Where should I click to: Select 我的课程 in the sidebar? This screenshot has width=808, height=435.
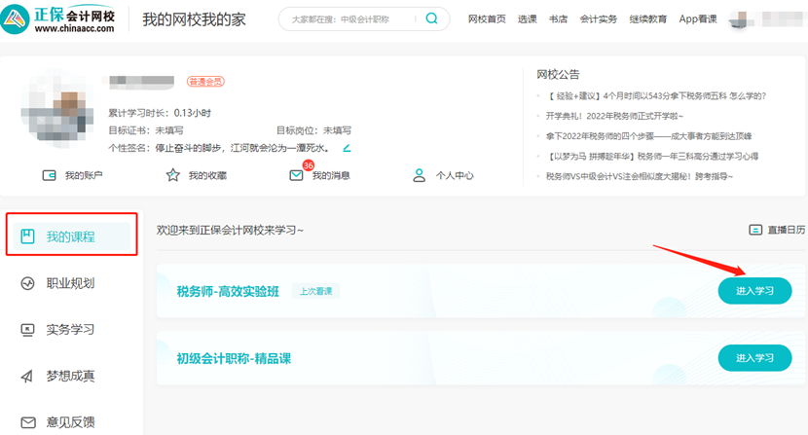(x=72, y=236)
